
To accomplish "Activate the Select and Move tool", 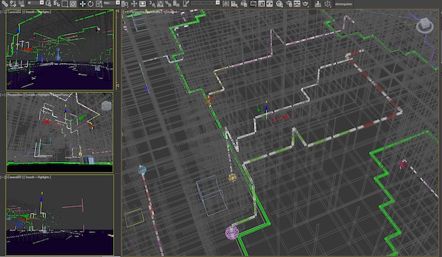I will 82,3.
